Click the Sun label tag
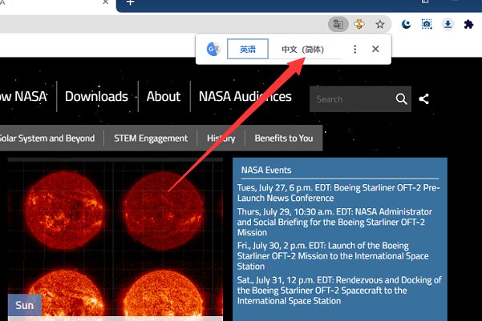Viewport: 482px width, 321px height. click(25, 305)
